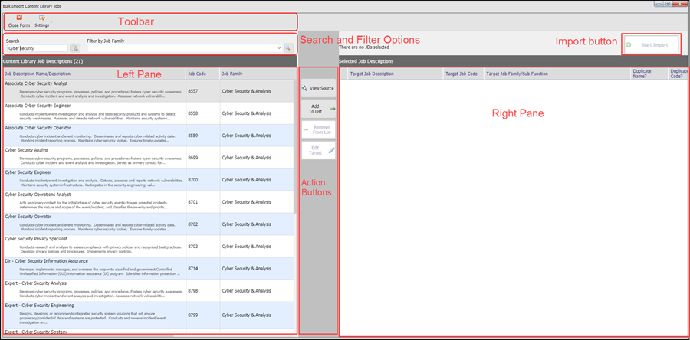Viewport: 690px width, 340px height.
Task: Click job code 8701
Action: coord(194,202)
